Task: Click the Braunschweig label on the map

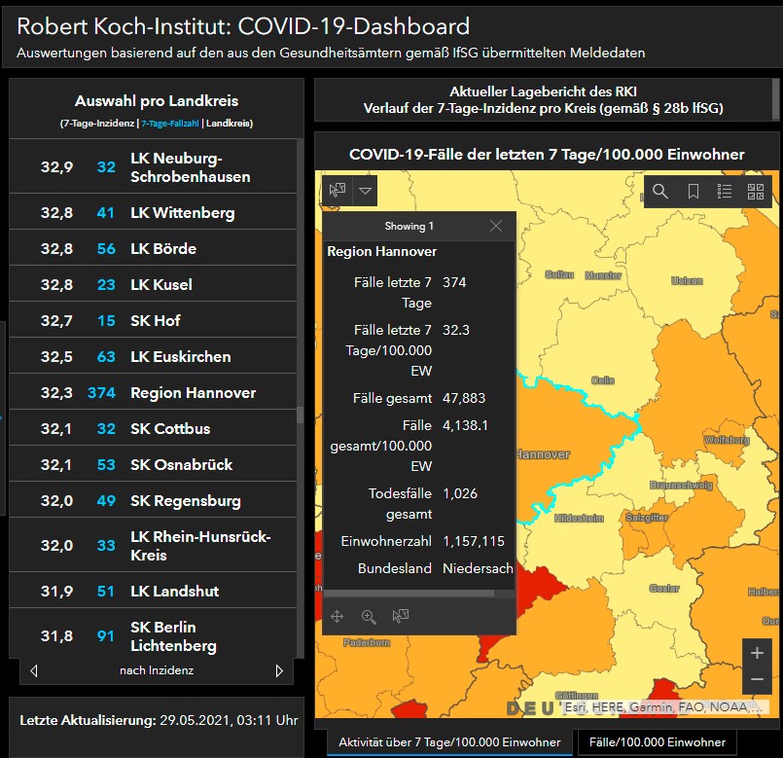Action: 681,486
